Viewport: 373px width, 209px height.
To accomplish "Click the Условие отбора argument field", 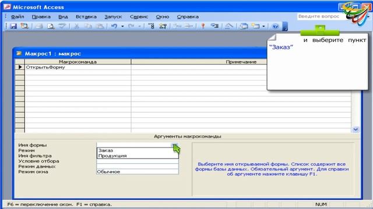I will [x=138, y=161].
